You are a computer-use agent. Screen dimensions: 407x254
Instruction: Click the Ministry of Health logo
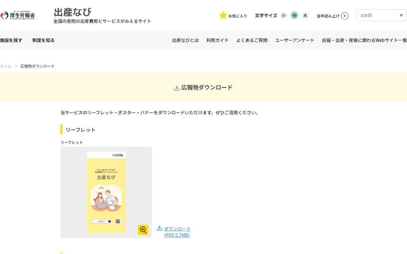pyautogui.click(x=17, y=15)
